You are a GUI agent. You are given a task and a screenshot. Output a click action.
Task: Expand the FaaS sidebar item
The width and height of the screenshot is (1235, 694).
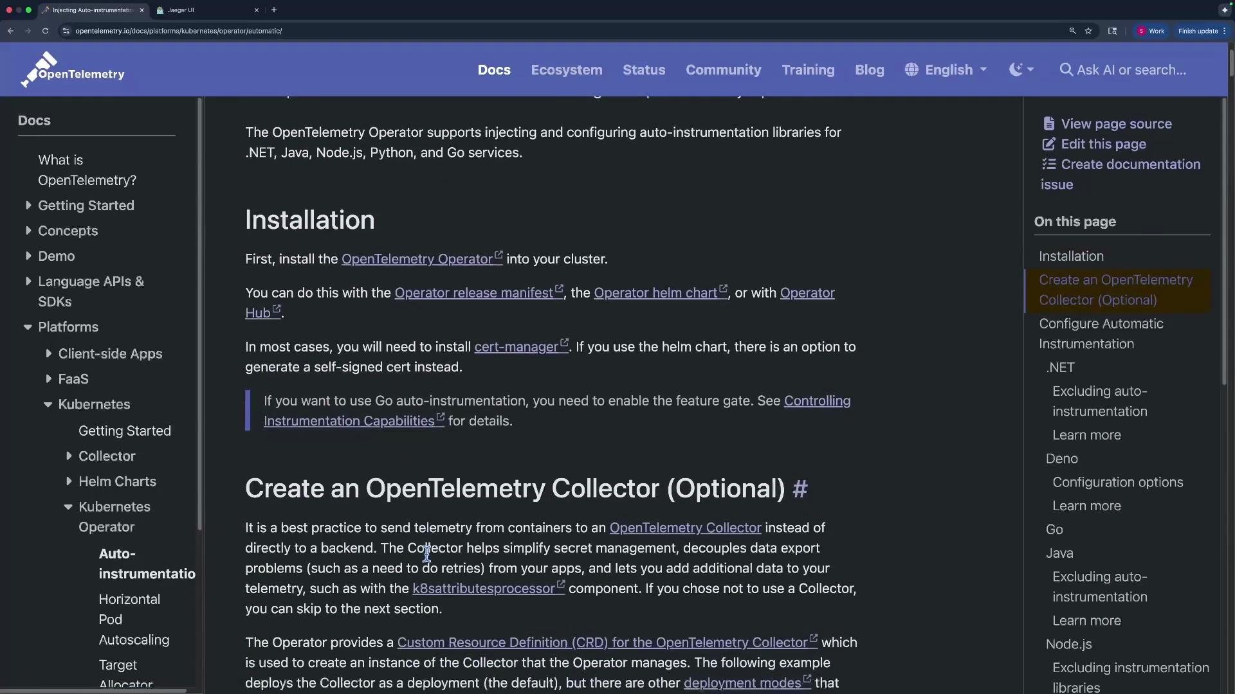tap(48, 378)
